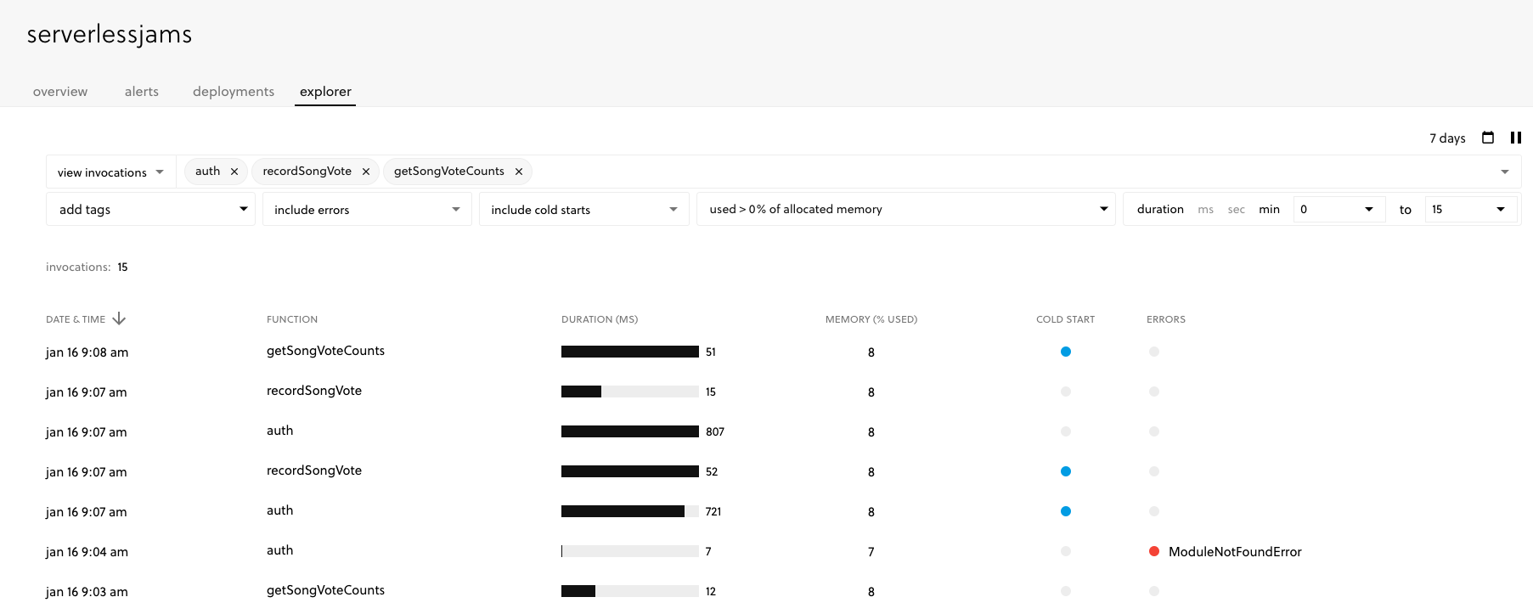Open the jan 16 9:03 am getSongVoteCounts row

(87, 592)
